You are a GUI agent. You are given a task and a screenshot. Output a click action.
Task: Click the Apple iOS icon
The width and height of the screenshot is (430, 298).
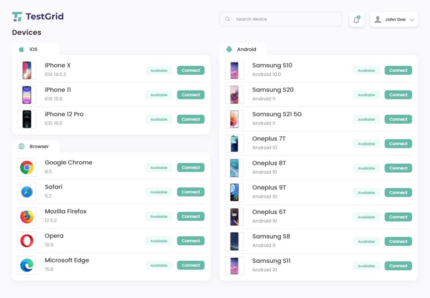point(21,49)
